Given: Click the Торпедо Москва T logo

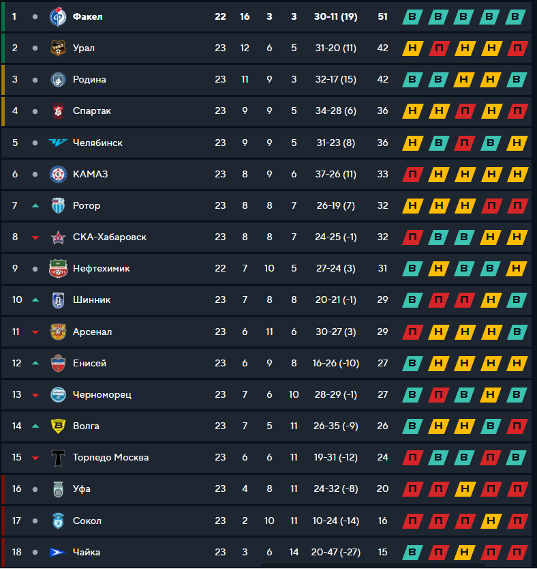Looking at the screenshot, I should (57, 458).
